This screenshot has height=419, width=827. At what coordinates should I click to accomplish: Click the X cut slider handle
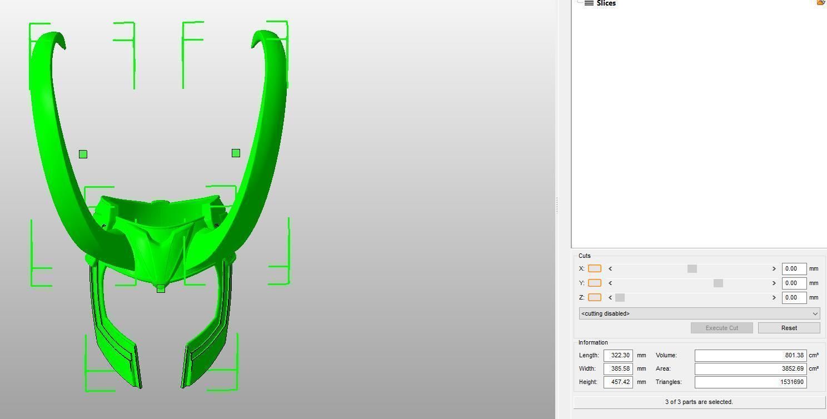[x=692, y=268]
